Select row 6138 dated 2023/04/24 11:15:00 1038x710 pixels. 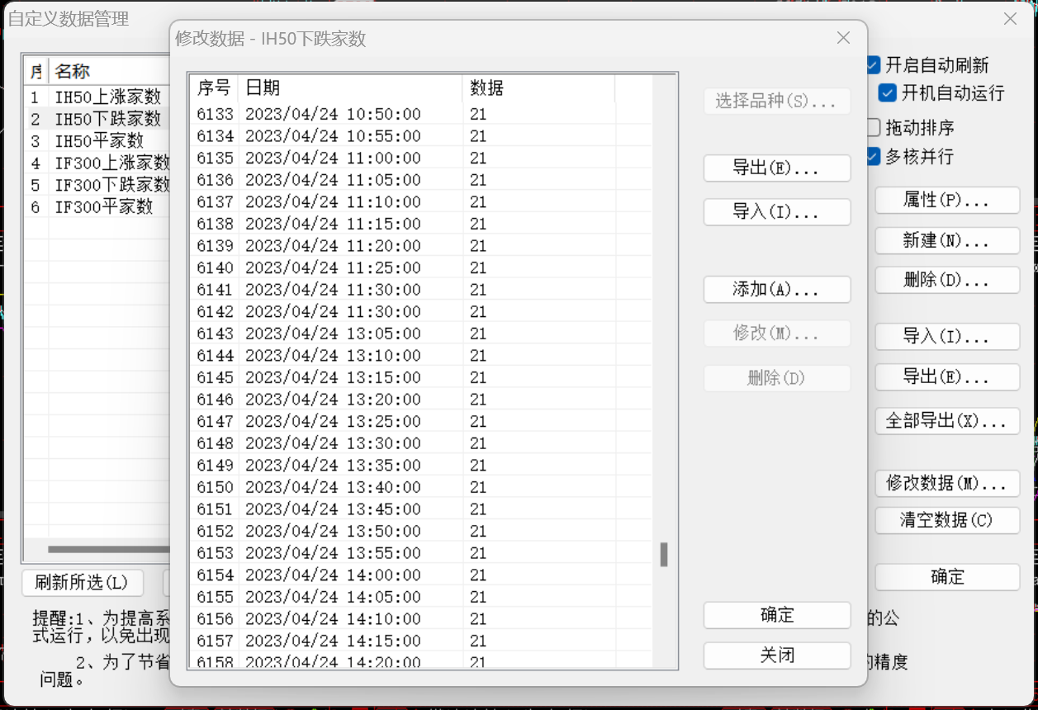[420, 224]
